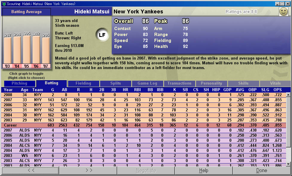Screen dimensions: 292x176
Task: Click the LF position baseball icon
Action: [102, 35]
